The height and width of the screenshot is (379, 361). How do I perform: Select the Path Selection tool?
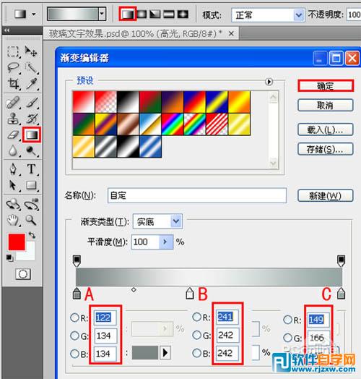point(12,185)
